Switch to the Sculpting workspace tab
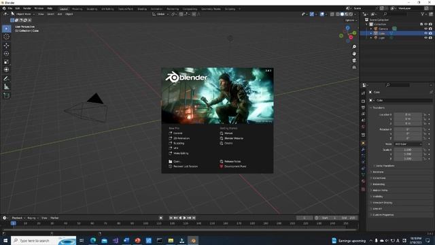This screenshot has height=245, width=435. click(x=92, y=9)
